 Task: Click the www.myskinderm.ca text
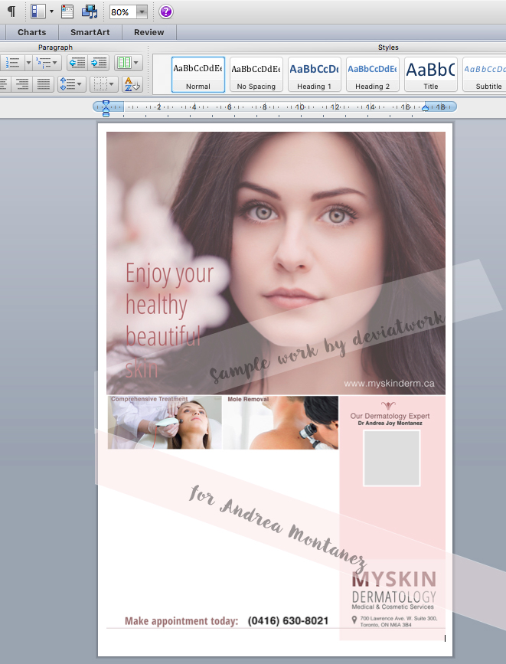click(x=389, y=383)
